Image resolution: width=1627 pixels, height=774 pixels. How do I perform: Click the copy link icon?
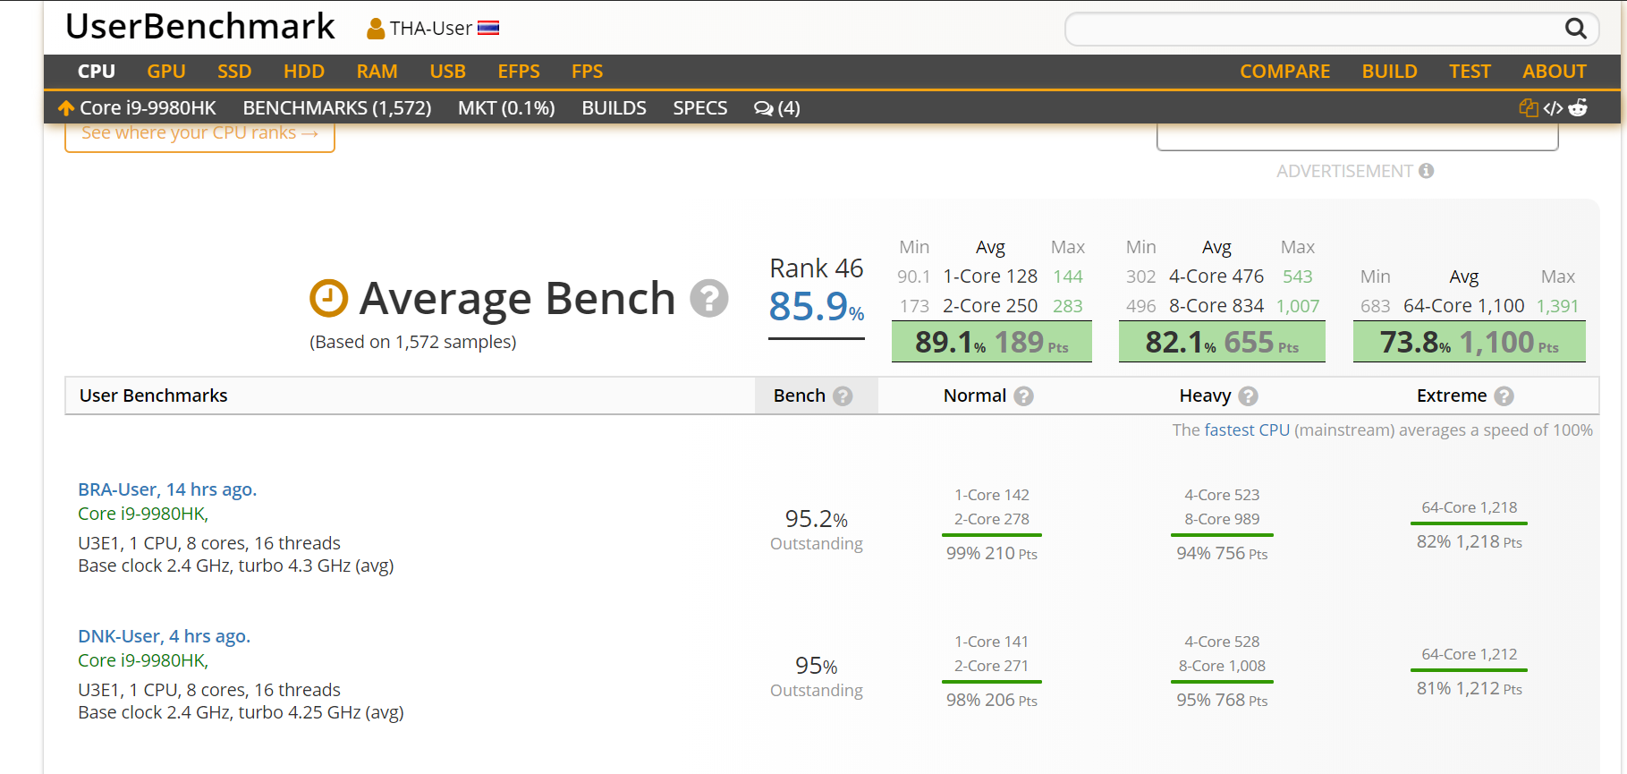[x=1529, y=108]
